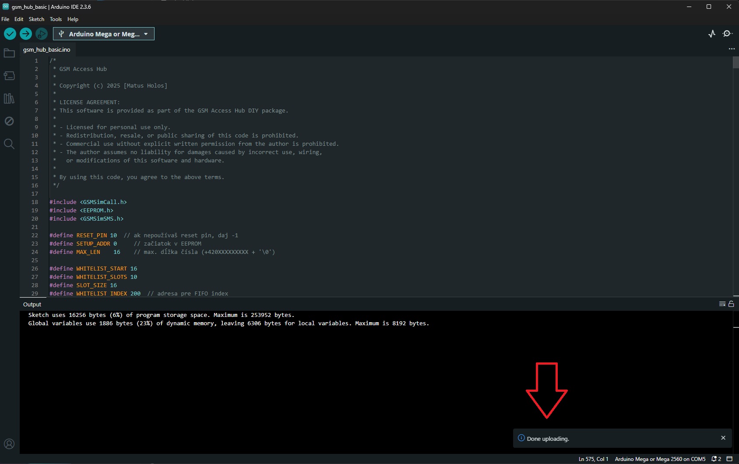This screenshot has width=739, height=464.
Task: Open the Debug sidebar panel
Action: [9, 121]
